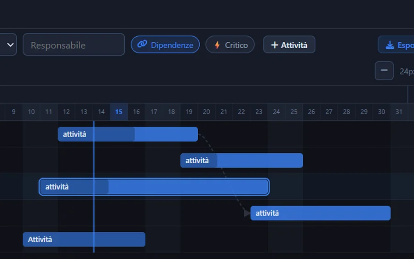Screen dimensions: 414x259
Task: Click day 23 in the date header
Action: coord(259,112)
